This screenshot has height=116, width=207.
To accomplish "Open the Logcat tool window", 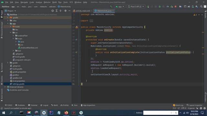I will click(x=44, y=105).
